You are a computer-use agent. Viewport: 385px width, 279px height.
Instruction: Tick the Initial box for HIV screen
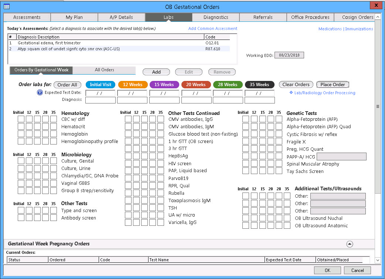(128, 163)
